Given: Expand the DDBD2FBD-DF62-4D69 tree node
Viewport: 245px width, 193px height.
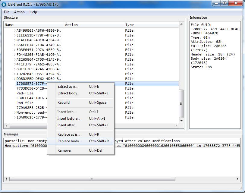Looking at the screenshot, I should pyautogui.click(x=14, y=79).
